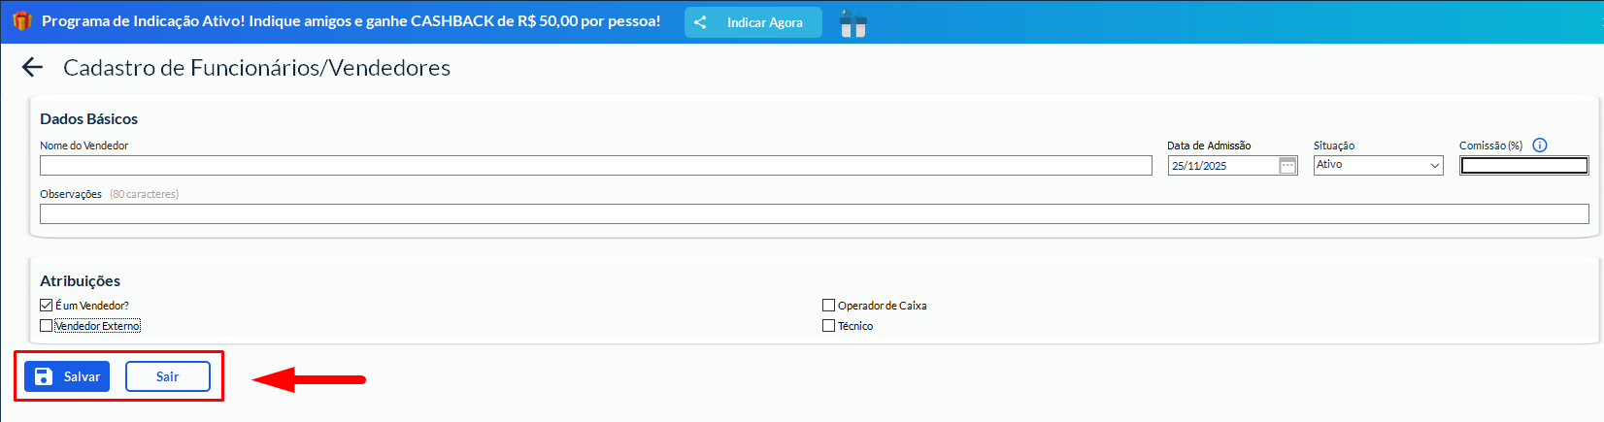Click the Atribuições section heading
1604x422 pixels.
[81, 281]
